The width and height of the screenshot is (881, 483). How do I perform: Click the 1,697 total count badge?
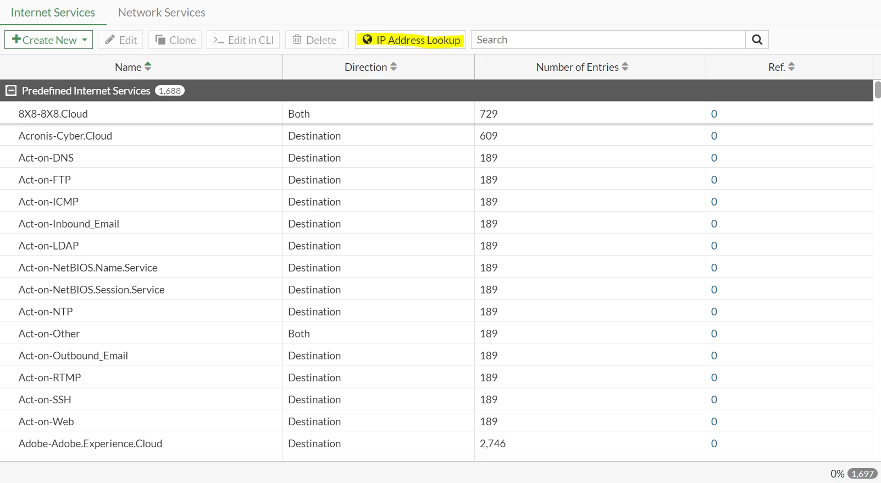coord(862,474)
